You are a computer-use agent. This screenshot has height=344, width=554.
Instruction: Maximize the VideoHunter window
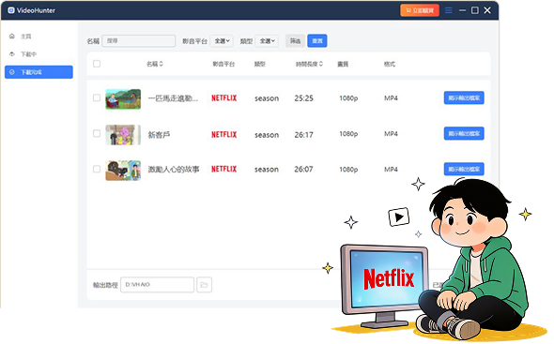[x=475, y=10]
